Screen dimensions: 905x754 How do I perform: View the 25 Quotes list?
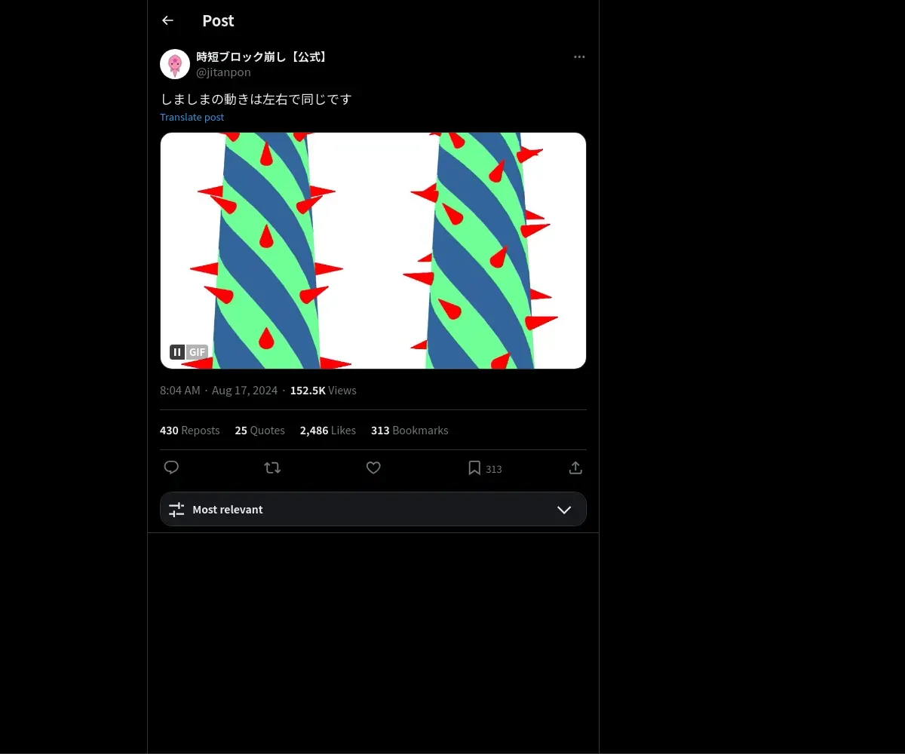point(260,431)
